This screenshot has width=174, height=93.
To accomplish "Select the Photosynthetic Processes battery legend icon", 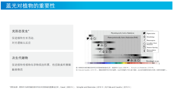I will pyautogui.click(x=144, y=51).
